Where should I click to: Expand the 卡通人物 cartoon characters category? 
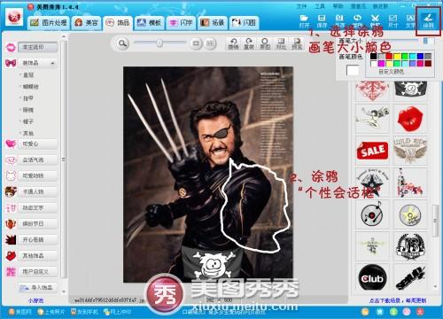(37, 191)
